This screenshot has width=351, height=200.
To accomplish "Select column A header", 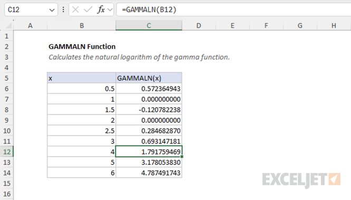I will point(30,25).
